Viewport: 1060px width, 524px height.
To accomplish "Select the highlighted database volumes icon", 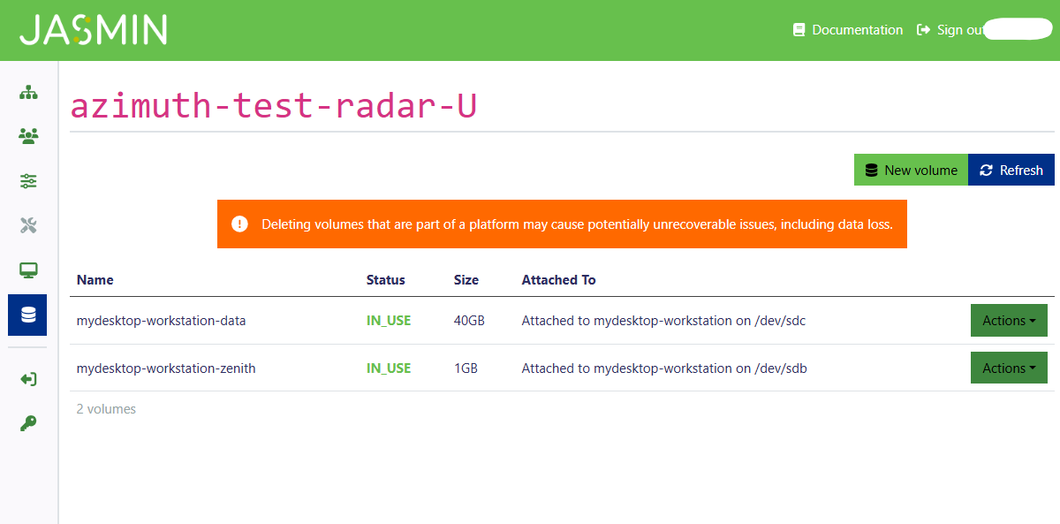I will 28,315.
